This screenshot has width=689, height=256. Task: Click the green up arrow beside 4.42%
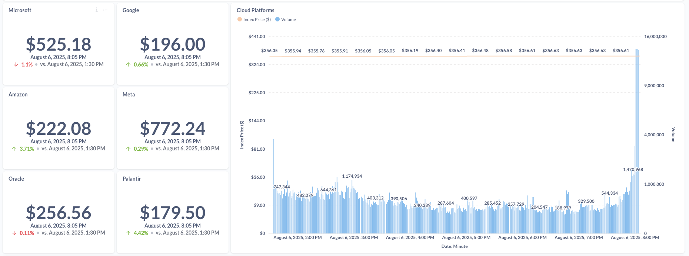tap(128, 233)
